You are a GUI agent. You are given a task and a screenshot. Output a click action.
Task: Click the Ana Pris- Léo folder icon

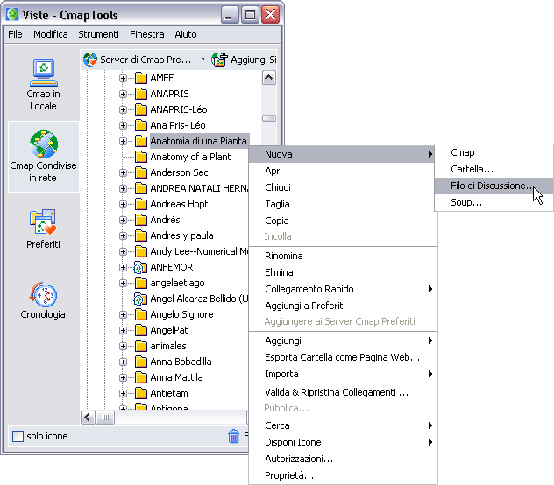(141, 125)
